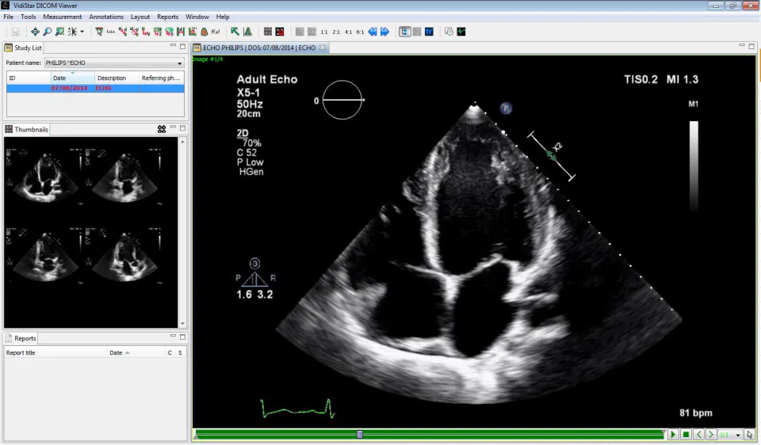
Task: Open the Patient name combo box
Action: click(114, 63)
